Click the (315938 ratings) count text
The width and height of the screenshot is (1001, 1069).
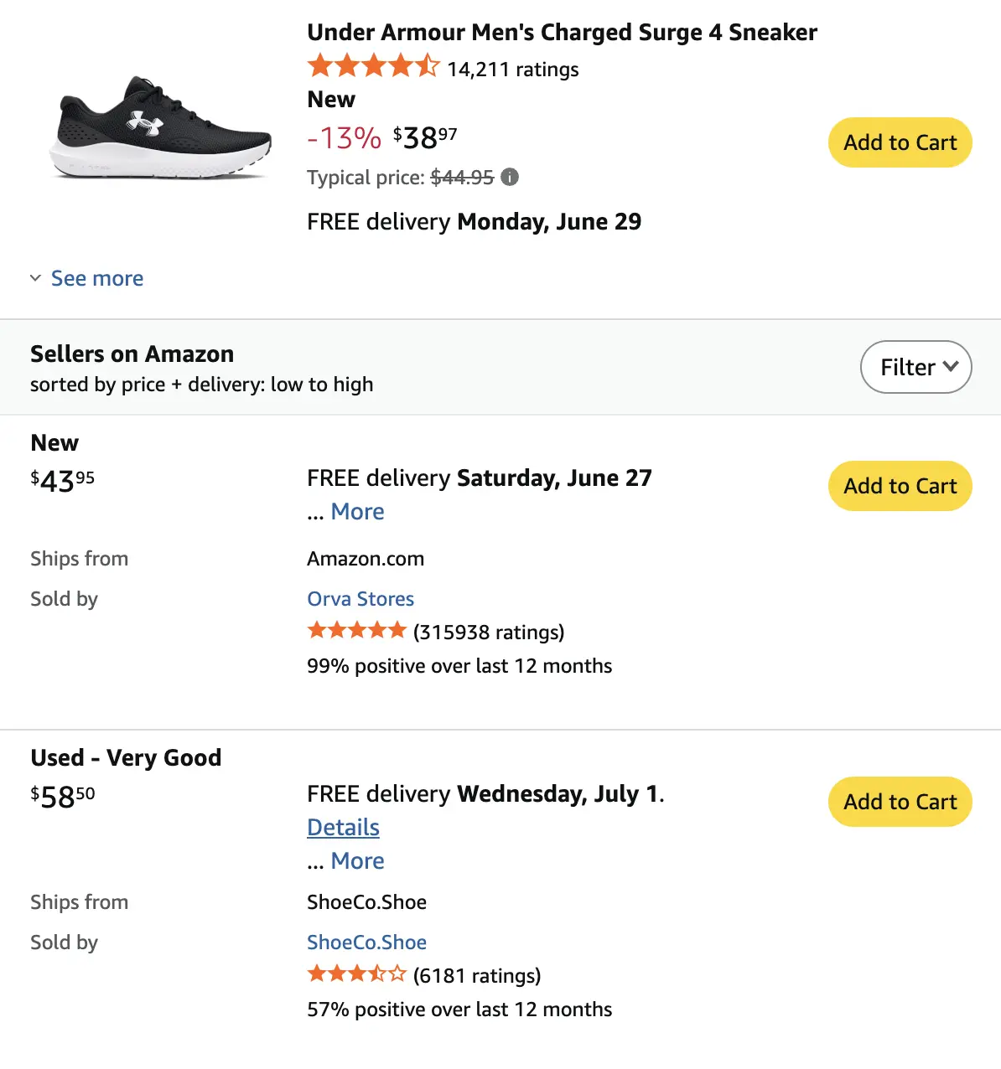489,632
